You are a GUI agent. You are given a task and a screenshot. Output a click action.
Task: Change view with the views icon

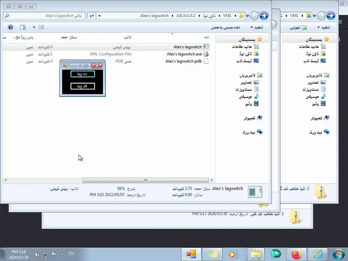click(x=41, y=27)
